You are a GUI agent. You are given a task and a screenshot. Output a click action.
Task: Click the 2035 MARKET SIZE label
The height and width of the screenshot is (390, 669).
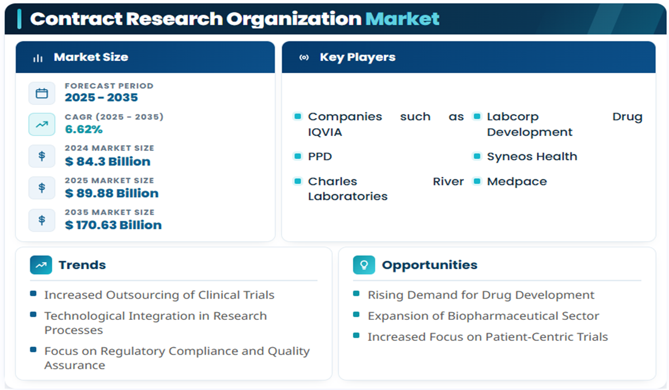(x=109, y=212)
